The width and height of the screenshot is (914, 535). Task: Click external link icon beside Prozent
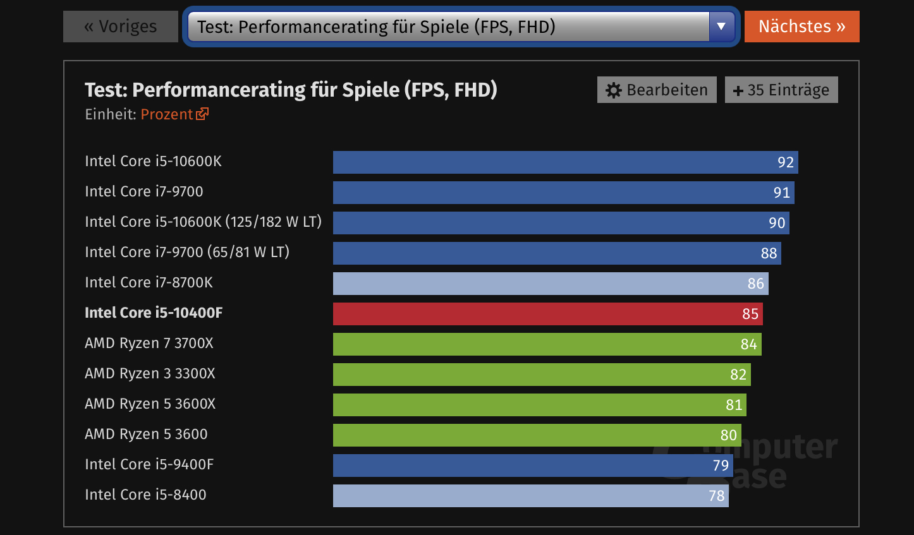pyautogui.click(x=202, y=114)
